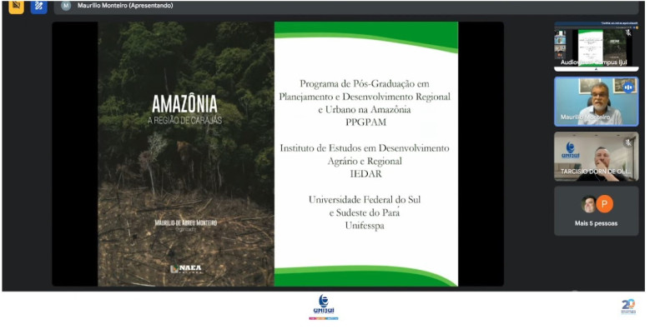Viewport: 650px width, 329px height.
Task: Open the Audiovisual Campus Ijuí participant tile
Action: [x=596, y=47]
